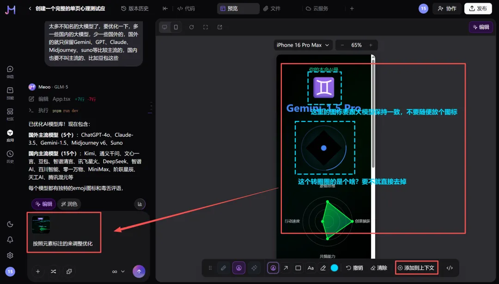Click the 65% zoom value
This screenshot has height=284, width=499.
[x=356, y=45]
